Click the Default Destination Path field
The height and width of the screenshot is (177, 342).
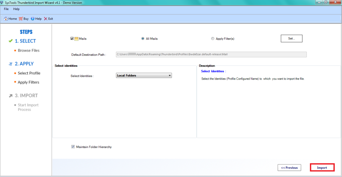211,54
